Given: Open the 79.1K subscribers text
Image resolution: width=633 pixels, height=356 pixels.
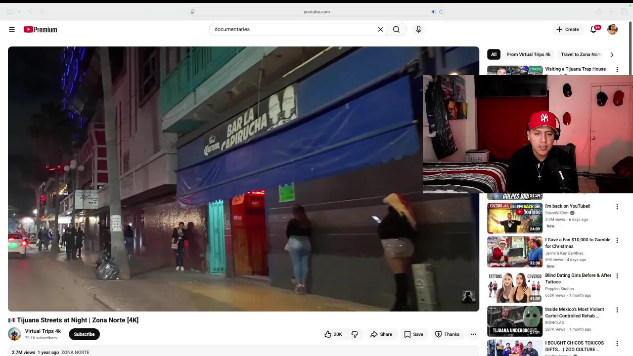Looking at the screenshot, I should pos(41,338).
